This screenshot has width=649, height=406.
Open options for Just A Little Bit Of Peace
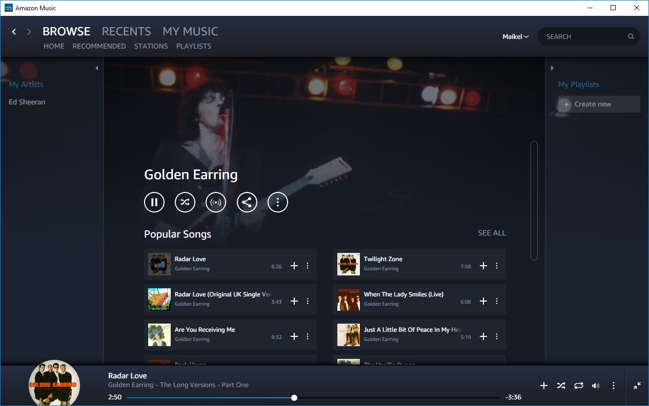[497, 336]
